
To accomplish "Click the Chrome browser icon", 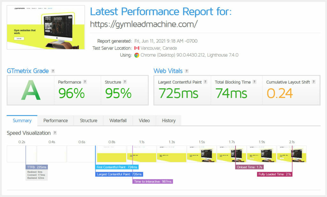I will tap(137, 55).
